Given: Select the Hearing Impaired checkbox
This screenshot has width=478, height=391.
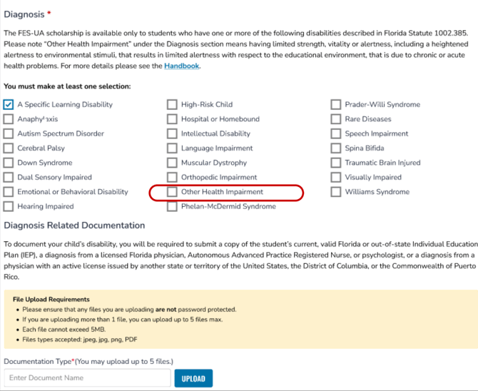Looking at the screenshot, I should point(9,207).
